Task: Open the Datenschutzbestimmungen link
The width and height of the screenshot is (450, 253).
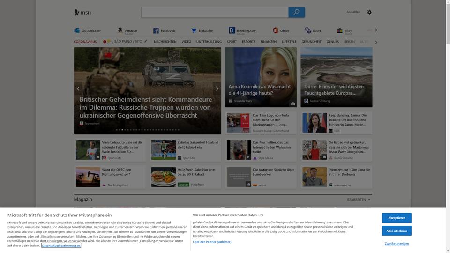Action: tap(61, 246)
